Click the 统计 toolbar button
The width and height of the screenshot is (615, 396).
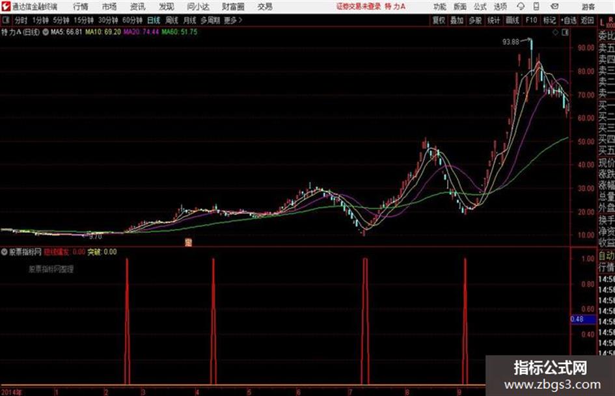494,20
